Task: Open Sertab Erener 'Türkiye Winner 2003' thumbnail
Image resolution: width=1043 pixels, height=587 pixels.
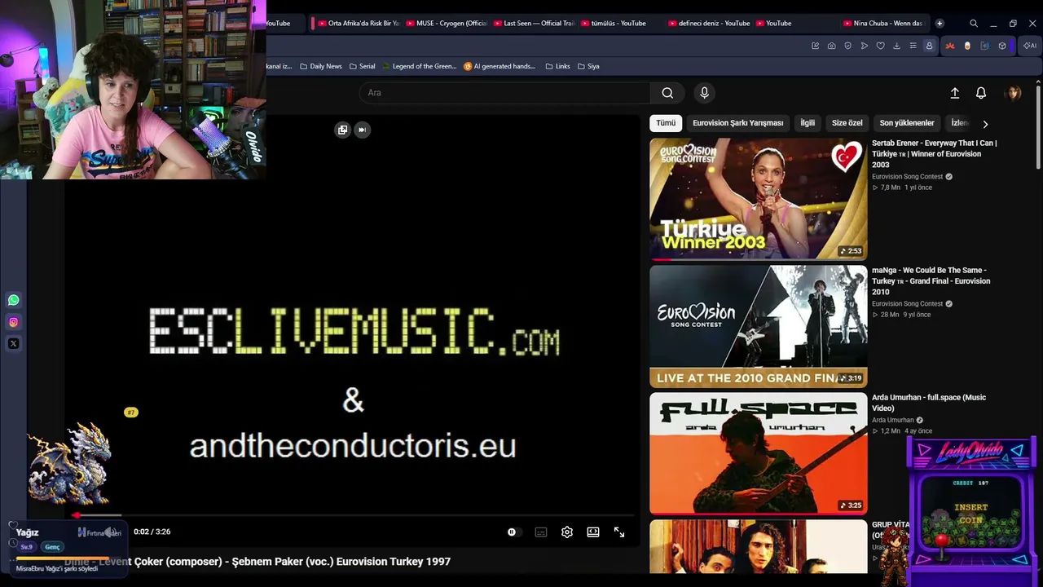Action: 758,199
